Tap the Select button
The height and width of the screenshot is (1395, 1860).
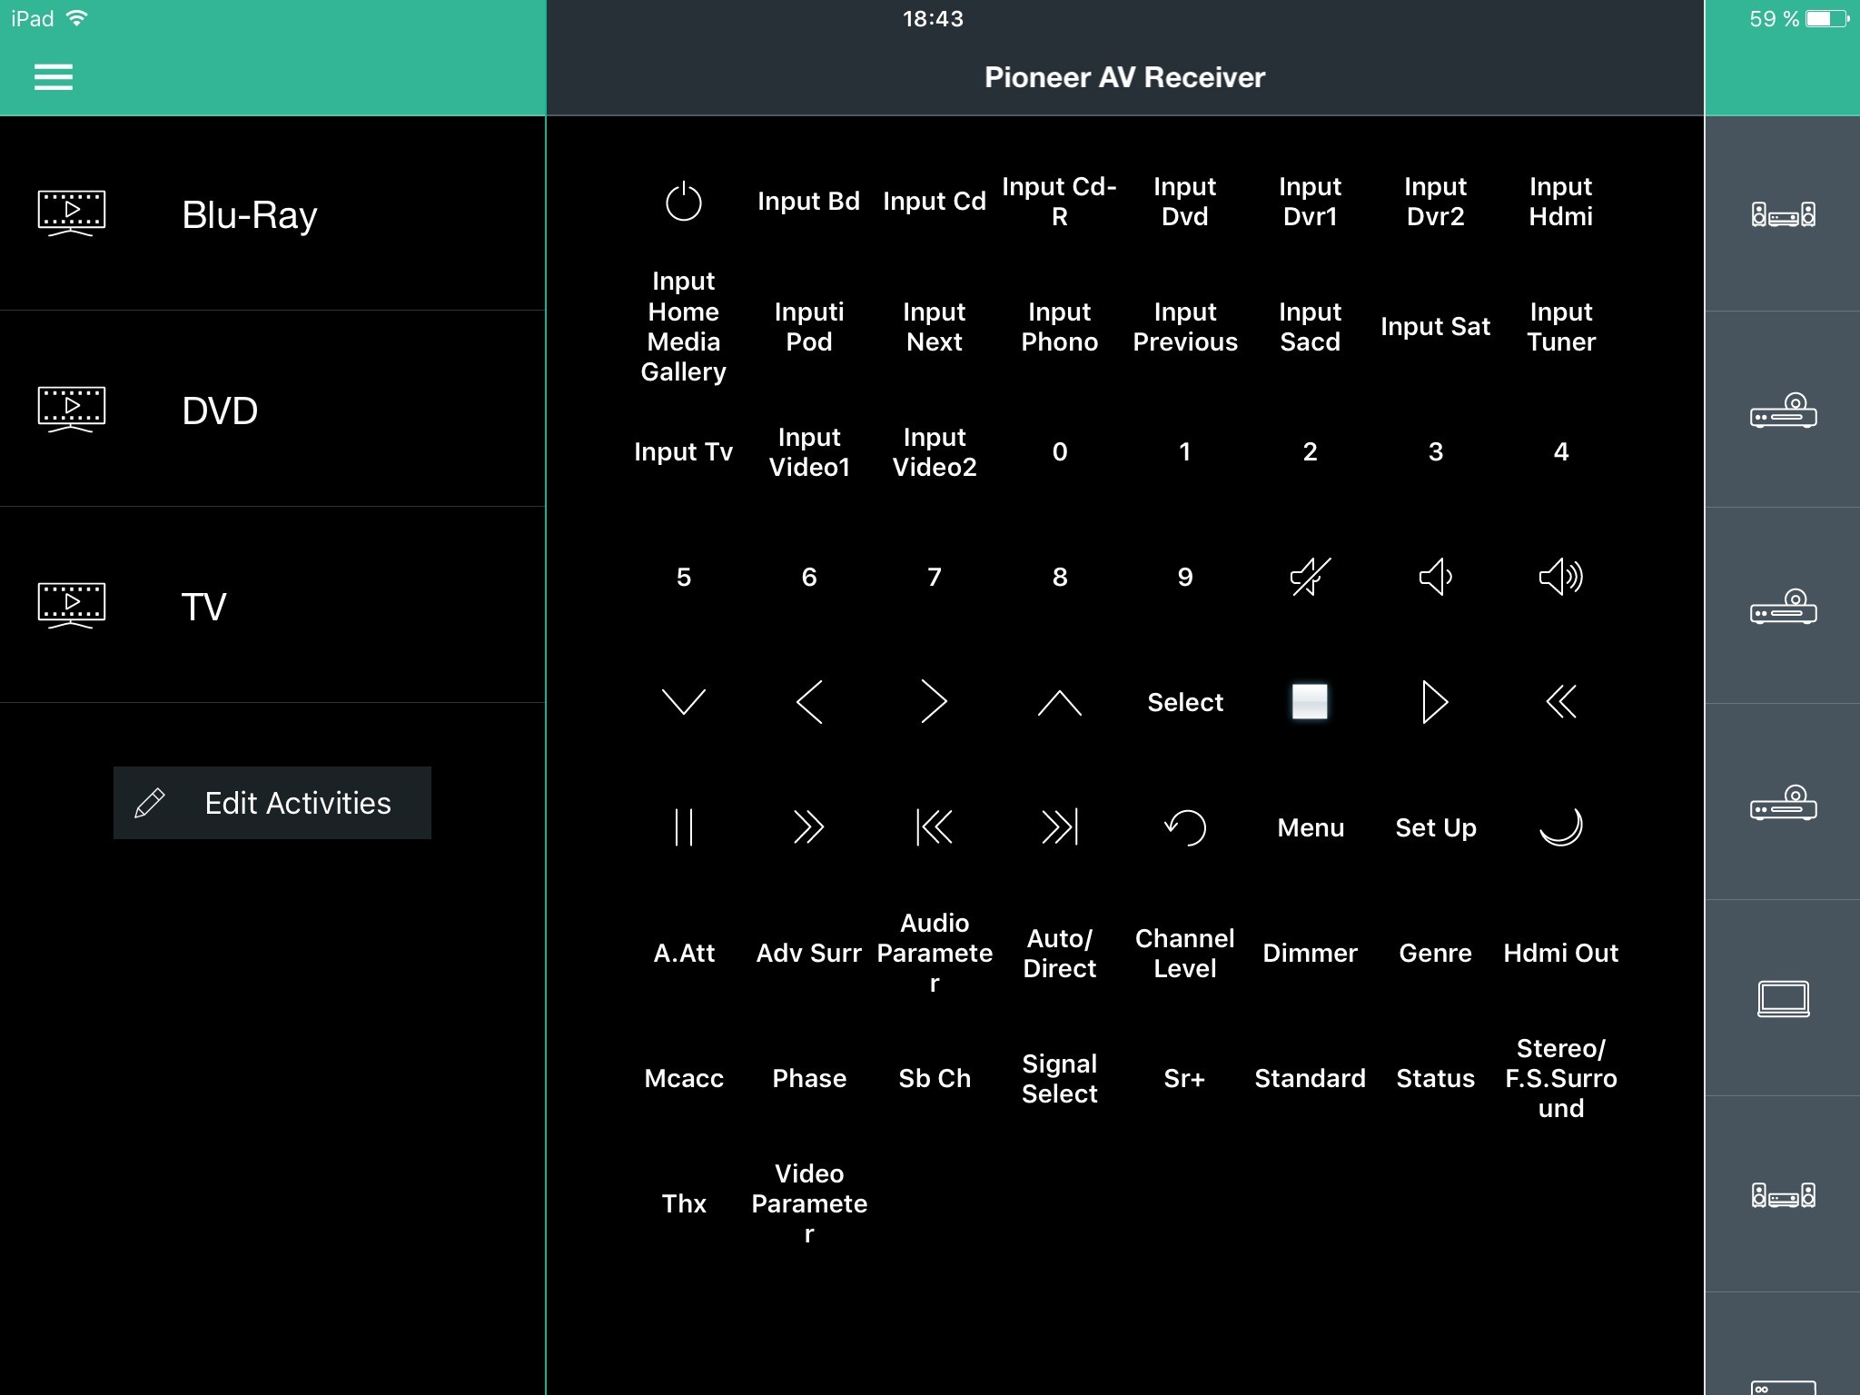point(1185,702)
